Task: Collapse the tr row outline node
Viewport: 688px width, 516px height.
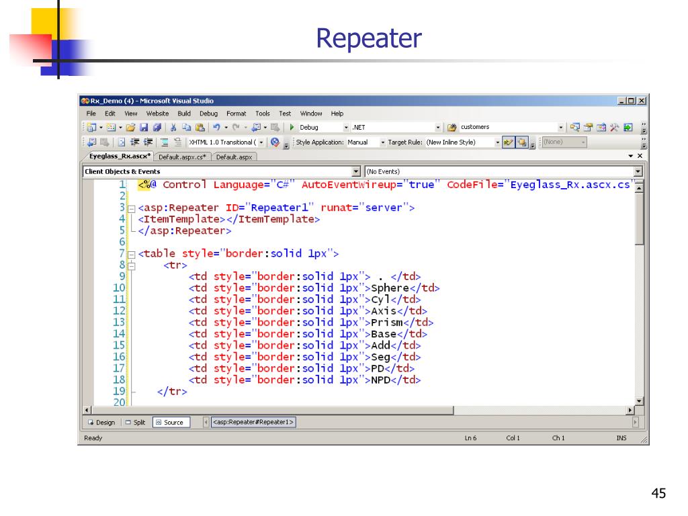Action: coord(131,266)
